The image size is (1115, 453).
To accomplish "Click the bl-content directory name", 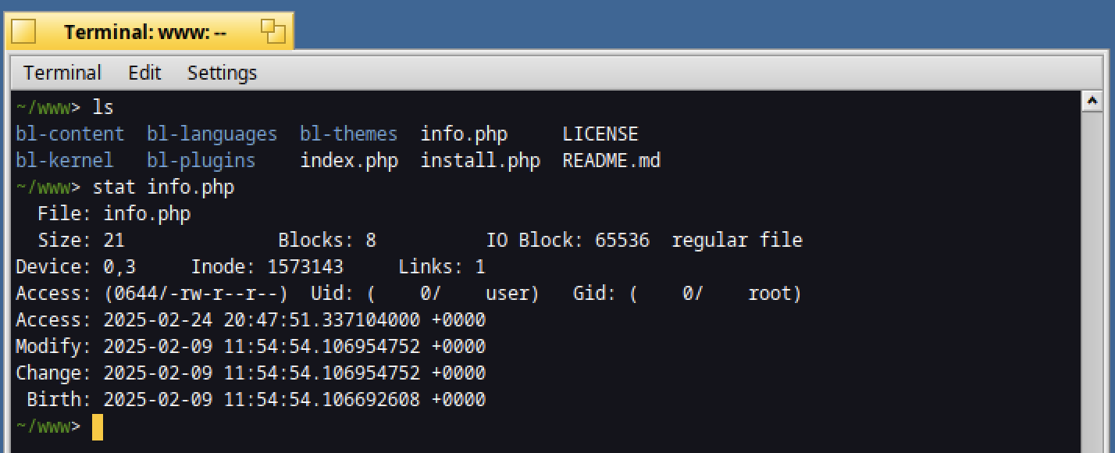I will pos(70,134).
